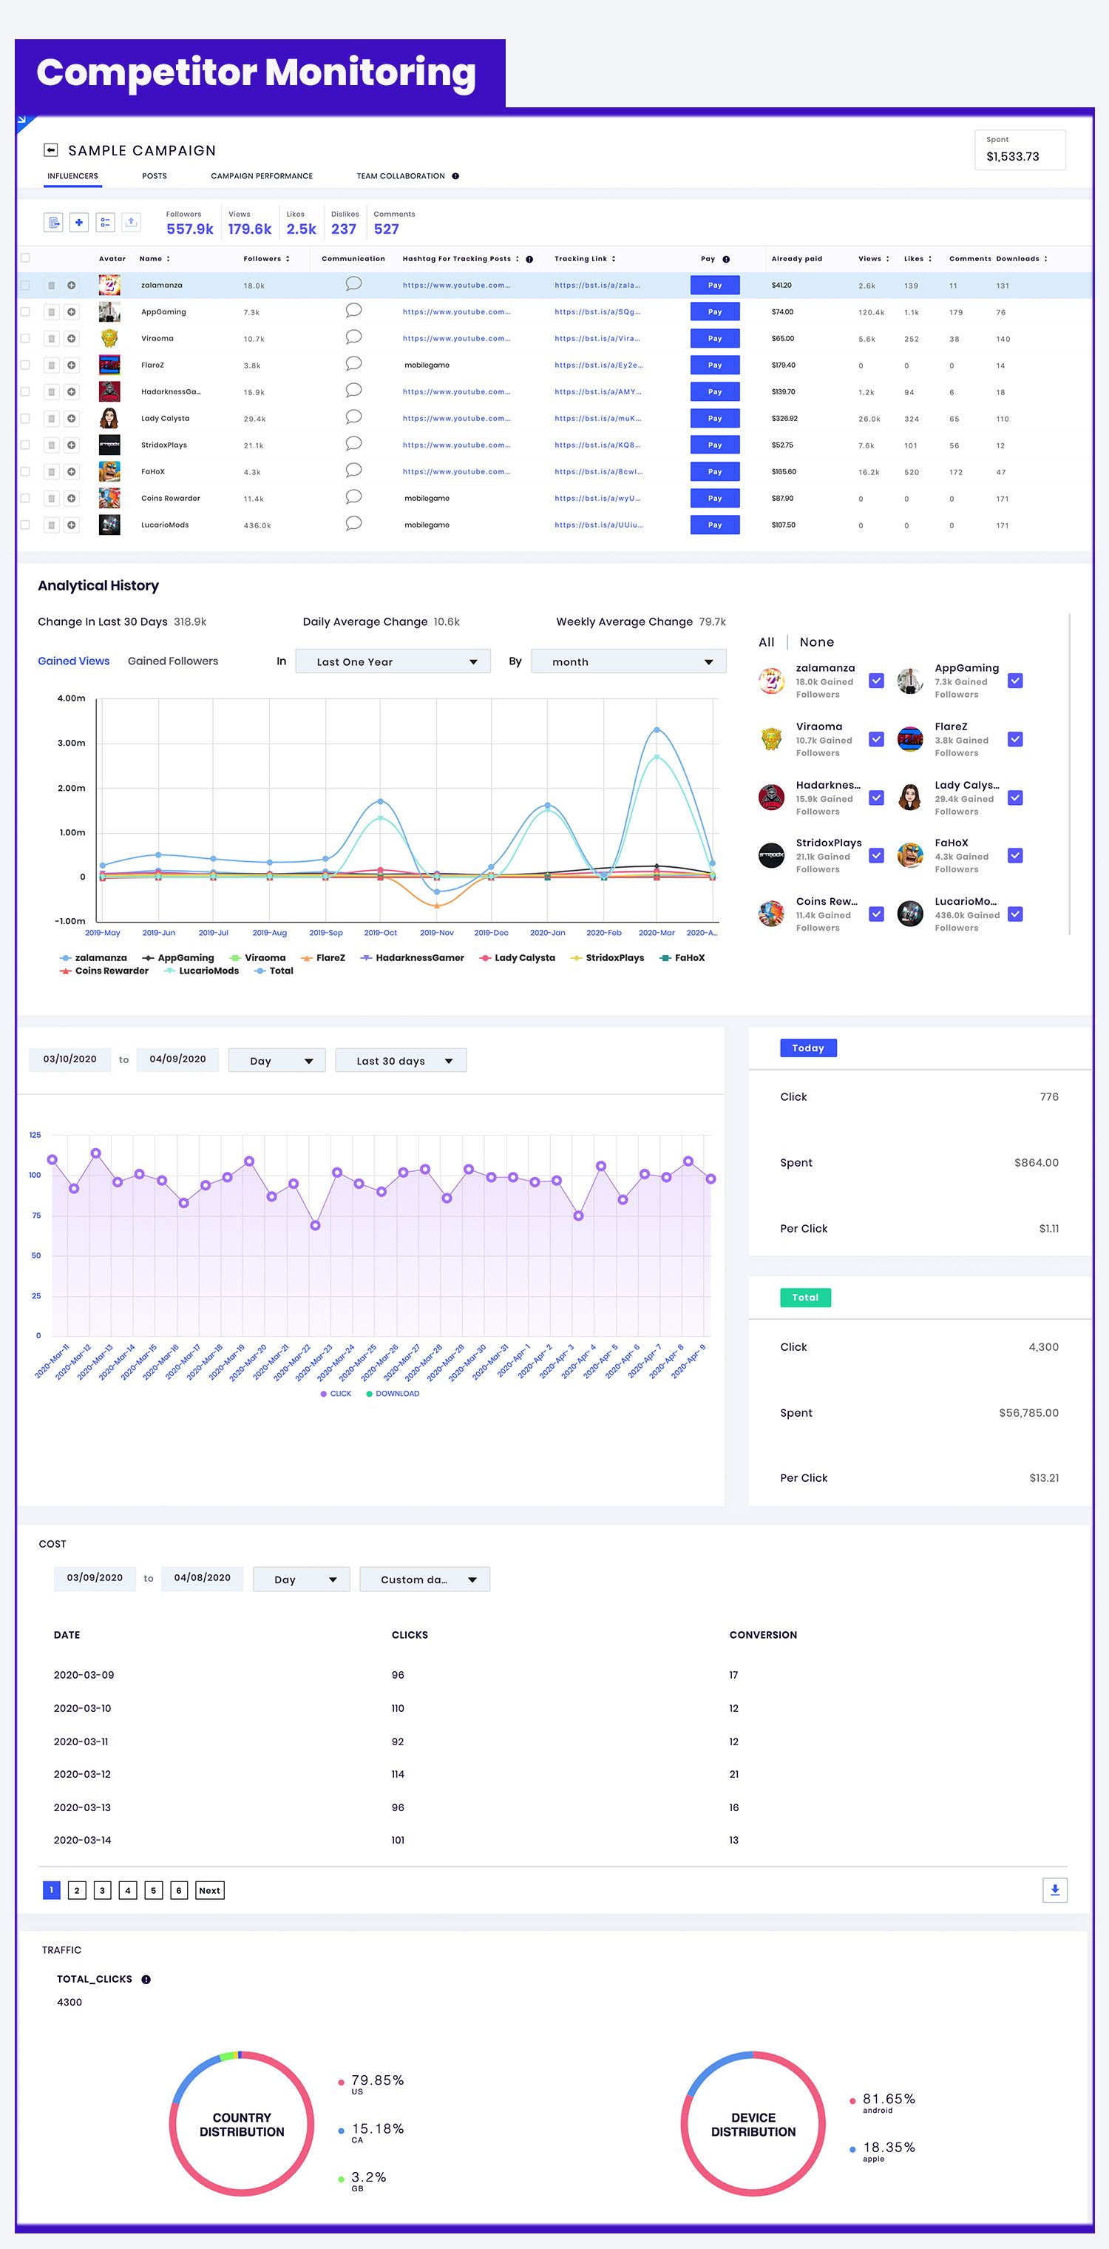Select the Gained Followers chart tab

(x=173, y=661)
